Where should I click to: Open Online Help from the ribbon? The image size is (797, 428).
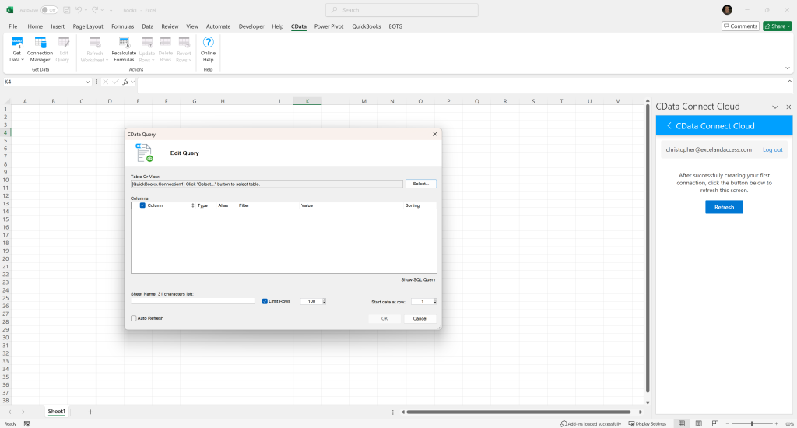tap(208, 49)
